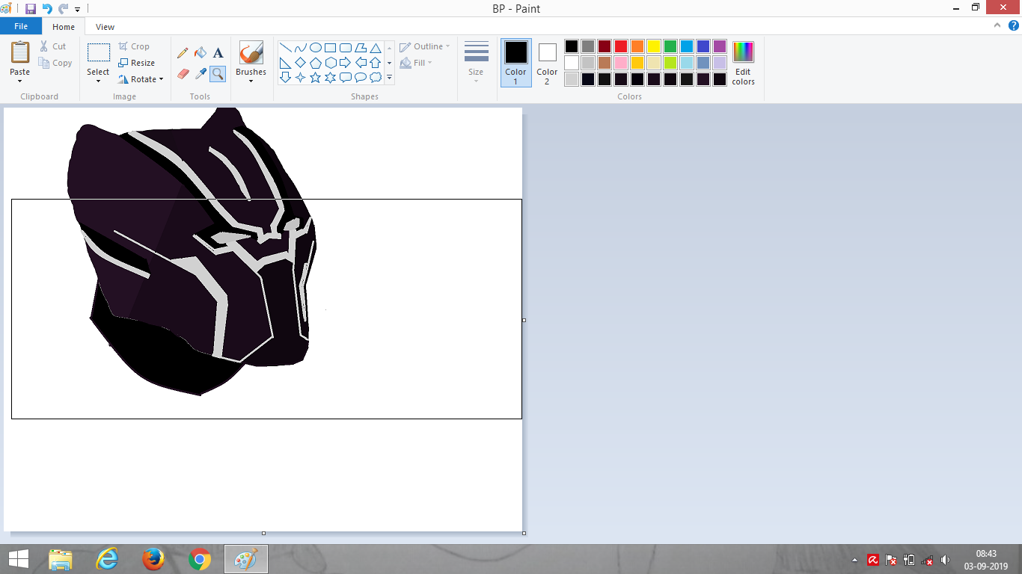Pick the red color swatch

pos(621,46)
